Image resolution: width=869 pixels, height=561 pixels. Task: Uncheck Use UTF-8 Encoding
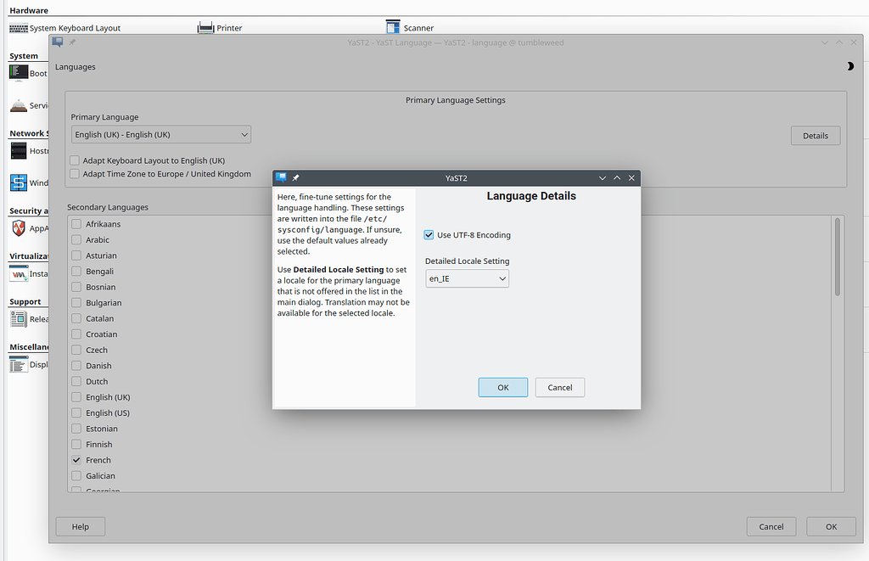[x=429, y=235]
